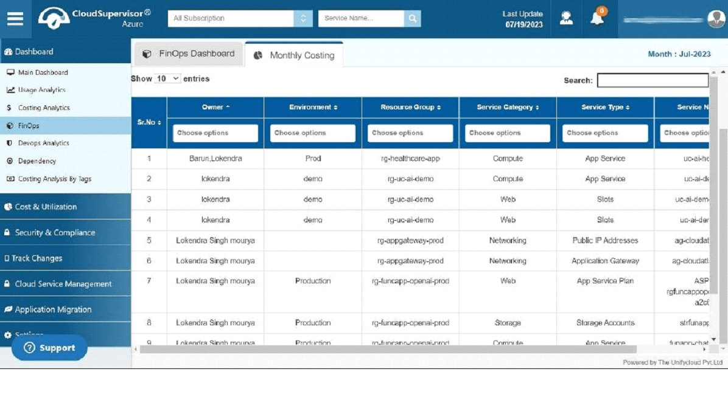
Task: Open the notifications bell icon
Action: point(598,18)
